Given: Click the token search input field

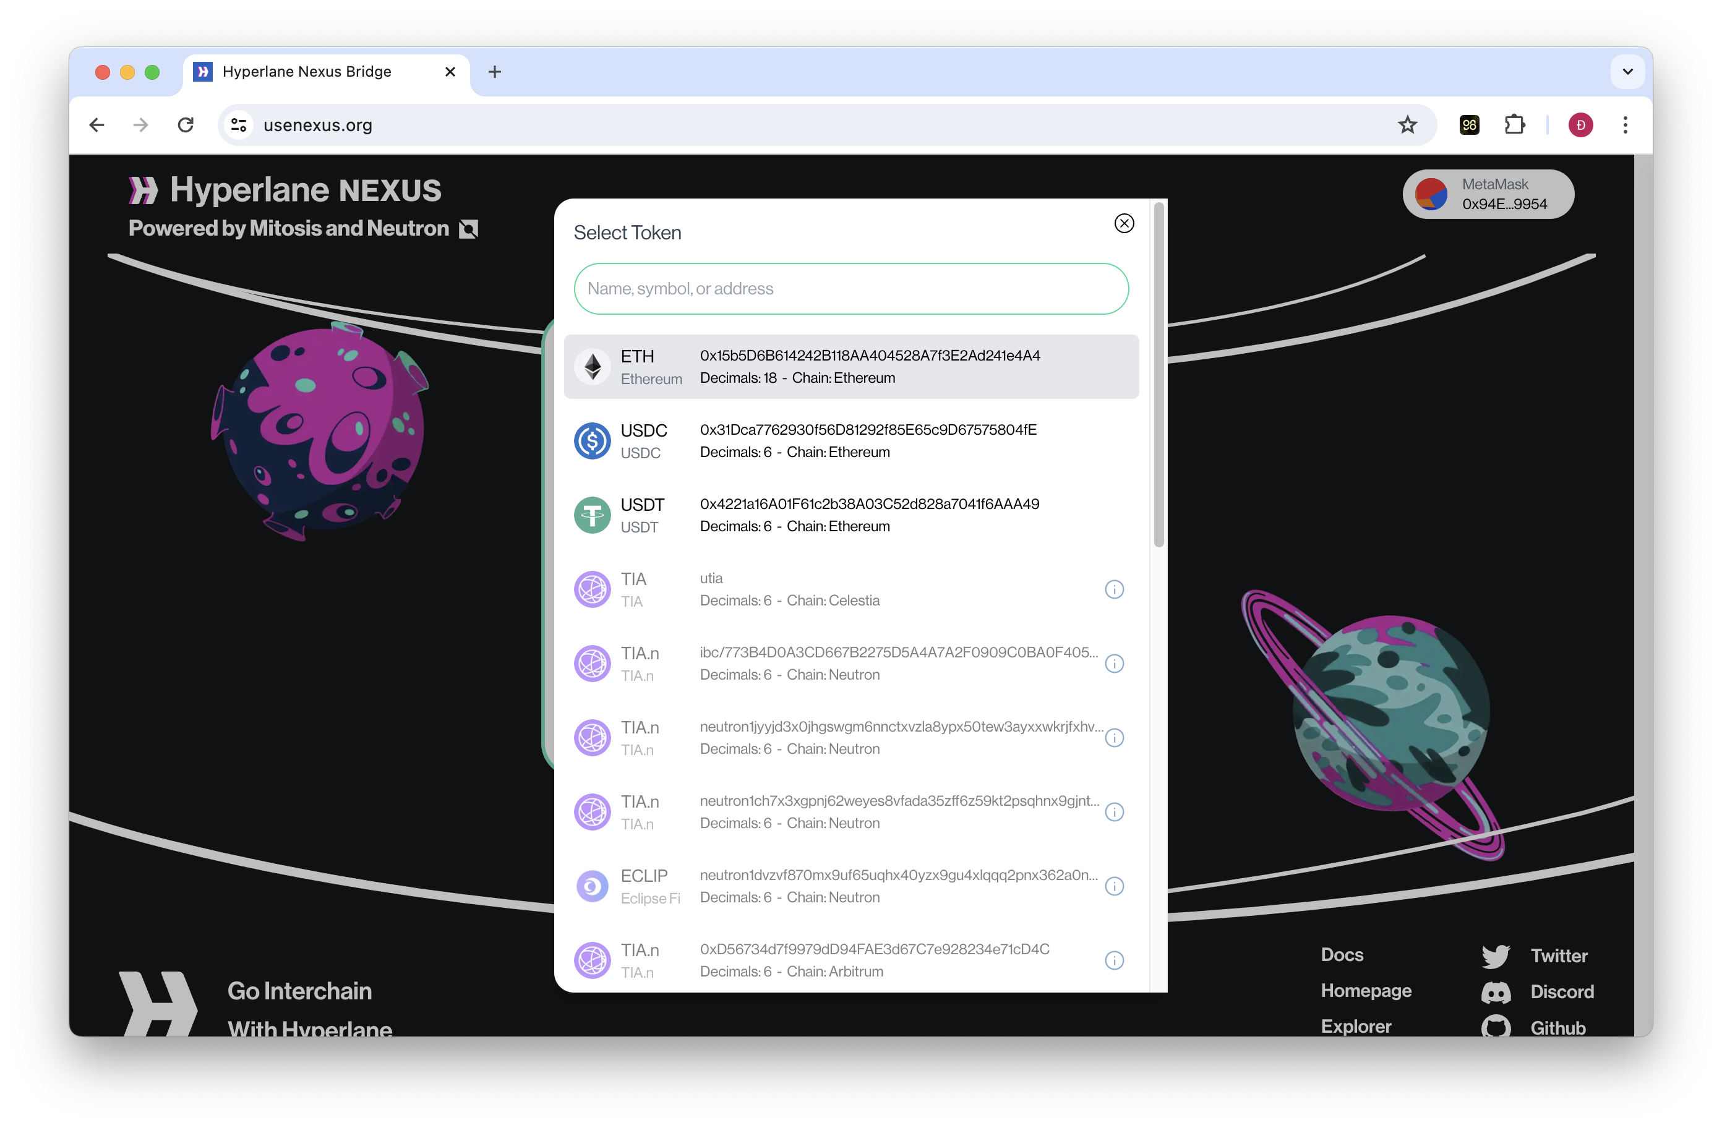Looking at the screenshot, I should pyautogui.click(x=851, y=289).
